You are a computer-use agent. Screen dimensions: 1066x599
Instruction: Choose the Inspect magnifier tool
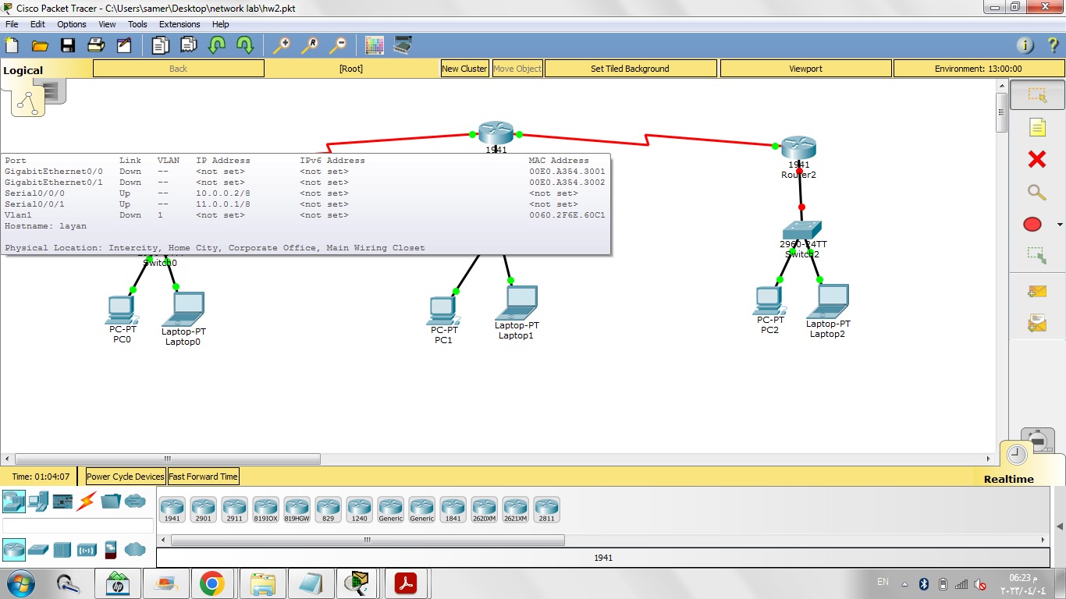(x=1037, y=192)
